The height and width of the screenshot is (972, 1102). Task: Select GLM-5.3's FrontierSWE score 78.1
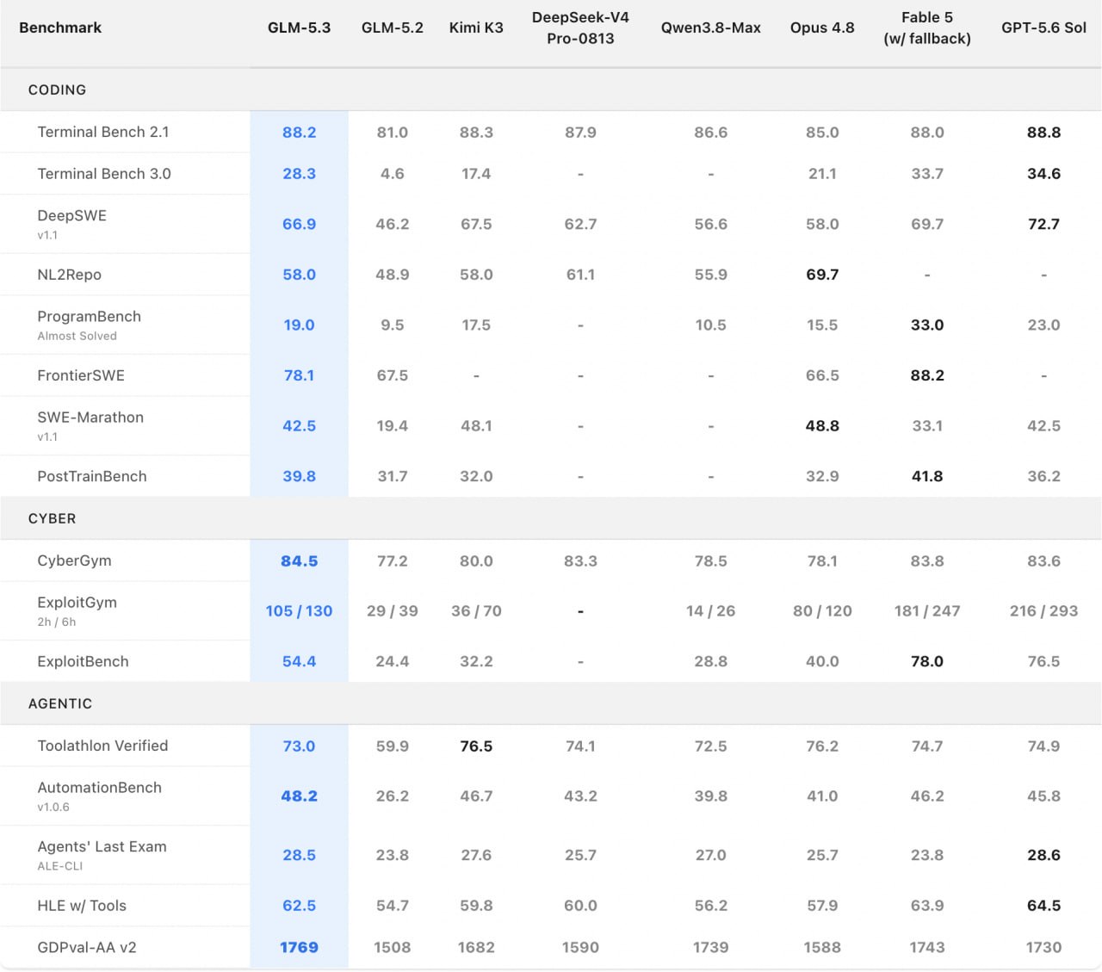pos(299,375)
